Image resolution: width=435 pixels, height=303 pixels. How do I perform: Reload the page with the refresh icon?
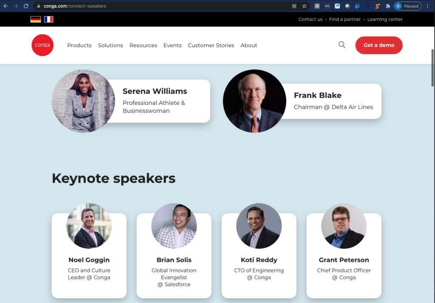point(26,6)
